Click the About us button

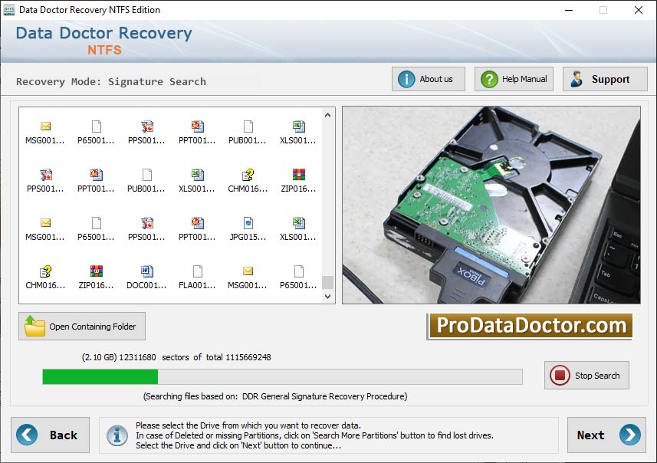(x=428, y=78)
